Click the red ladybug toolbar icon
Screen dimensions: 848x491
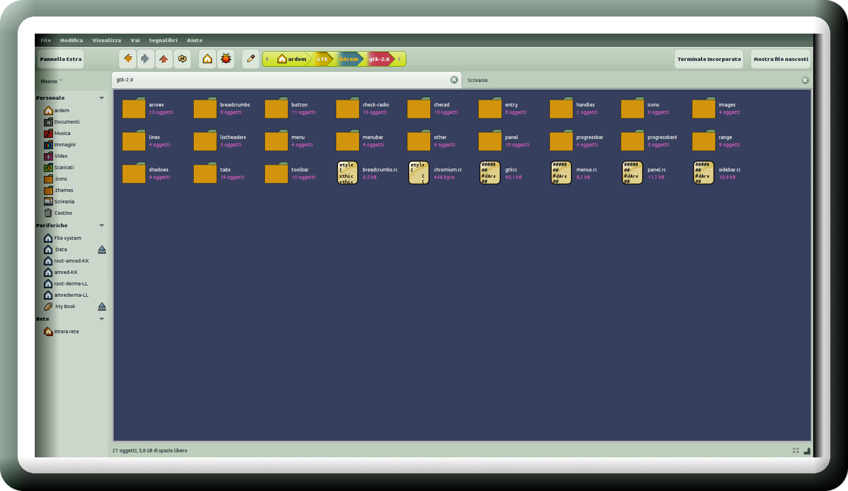pyautogui.click(x=226, y=59)
